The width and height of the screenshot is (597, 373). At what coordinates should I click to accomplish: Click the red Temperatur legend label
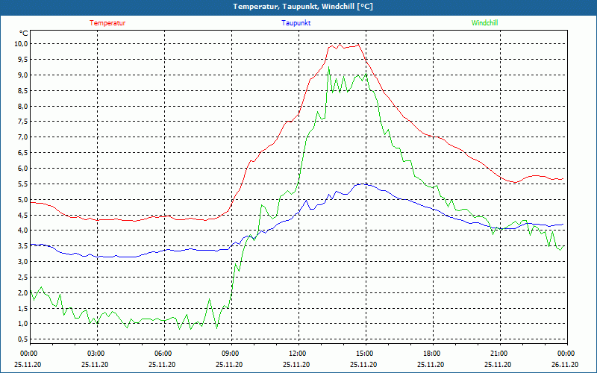tap(107, 23)
